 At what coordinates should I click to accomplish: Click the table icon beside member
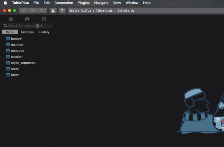click(8, 44)
